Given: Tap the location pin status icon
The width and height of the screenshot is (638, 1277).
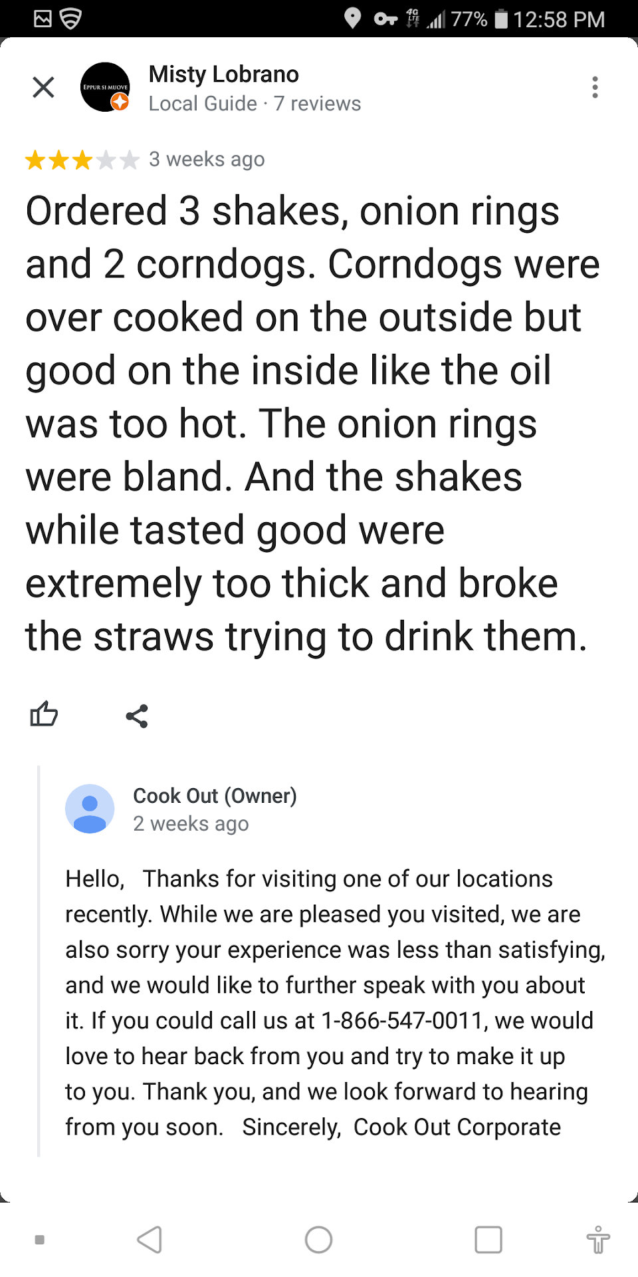Looking at the screenshot, I should [x=352, y=19].
